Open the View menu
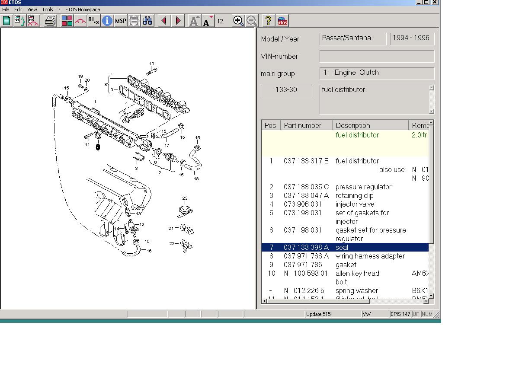Image resolution: width=519 pixels, height=389 pixels. tap(32, 10)
